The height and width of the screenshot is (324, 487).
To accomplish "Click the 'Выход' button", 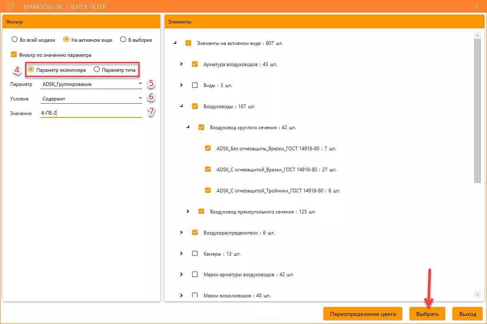I will (468, 313).
